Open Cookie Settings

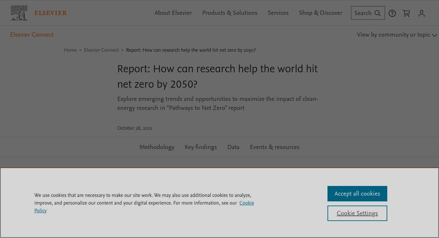coord(357,213)
